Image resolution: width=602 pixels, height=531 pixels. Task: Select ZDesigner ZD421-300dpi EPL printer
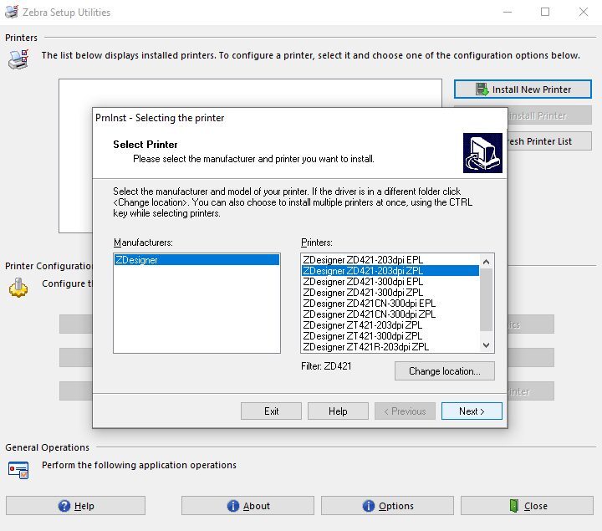(x=390, y=282)
